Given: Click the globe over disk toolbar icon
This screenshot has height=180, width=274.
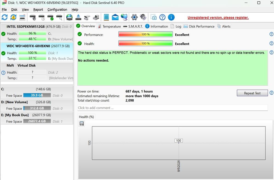Looking at the screenshot, I should tap(69, 17).
